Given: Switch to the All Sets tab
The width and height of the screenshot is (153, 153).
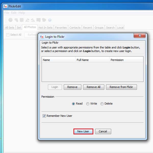Looking at the screenshot, I should click(10, 28).
